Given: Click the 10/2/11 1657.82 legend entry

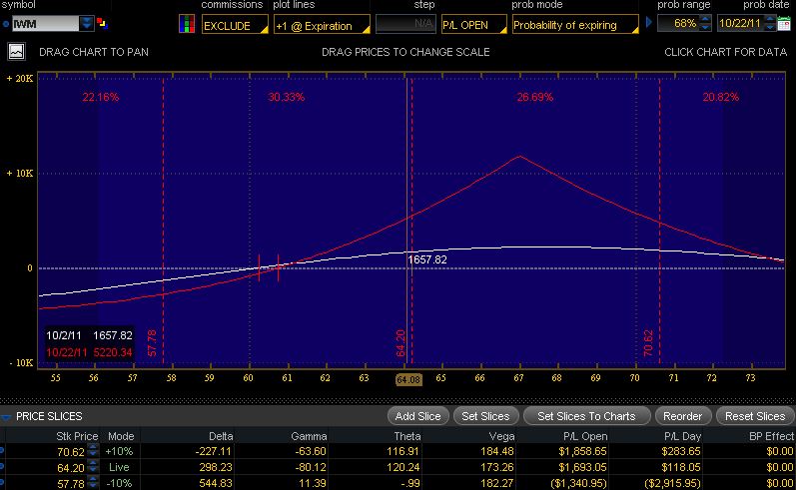Looking at the screenshot, I should pos(89,335).
